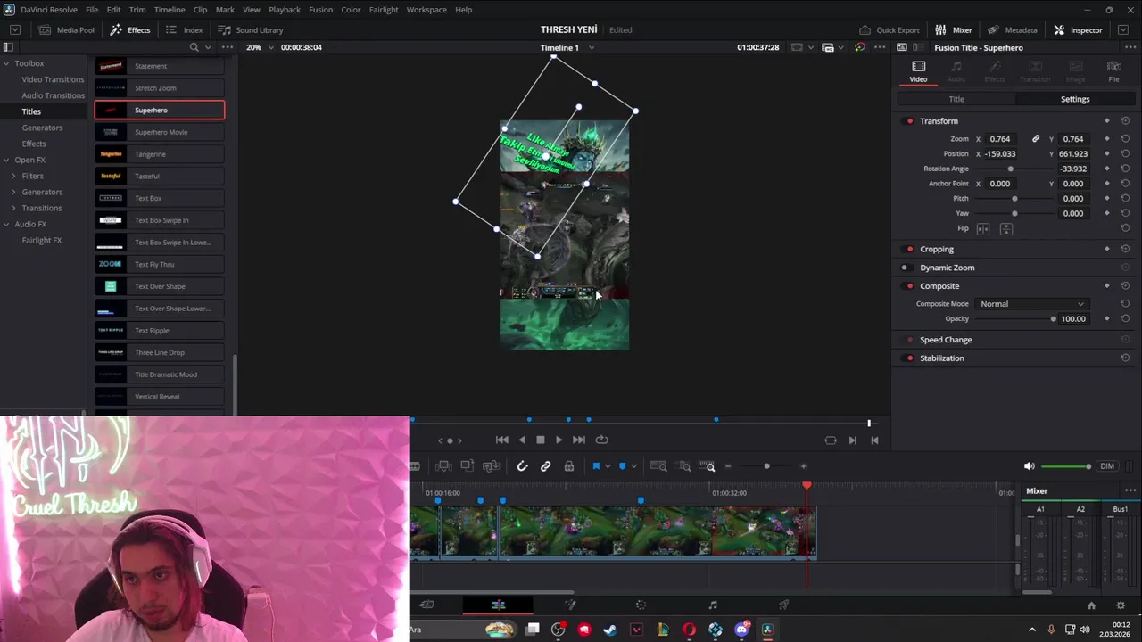Toggle the Transform enable switch
1142x642 pixels.
click(x=909, y=121)
